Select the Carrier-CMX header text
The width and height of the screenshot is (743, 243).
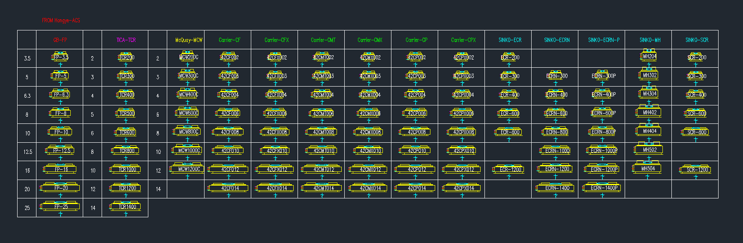pos(370,40)
